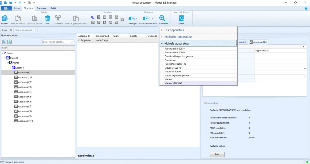Choose Functional EN 50678 from list

(175, 48)
